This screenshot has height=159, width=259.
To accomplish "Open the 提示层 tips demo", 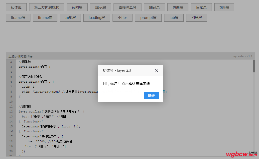I will 100,7.
